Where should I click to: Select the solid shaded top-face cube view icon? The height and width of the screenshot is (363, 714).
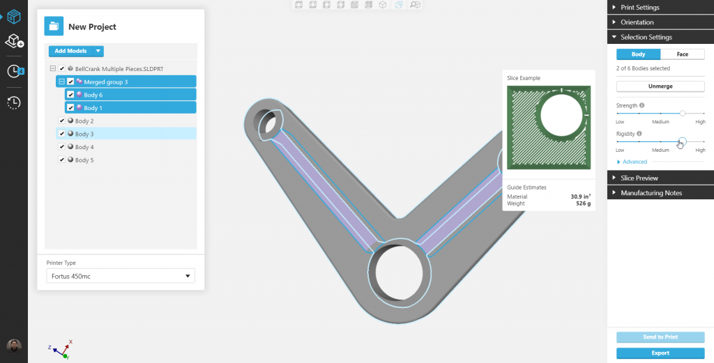tap(355, 5)
